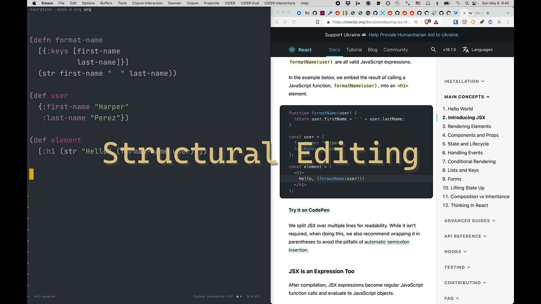
Task: Open the Brave Shields lion icon
Action: 427,22
